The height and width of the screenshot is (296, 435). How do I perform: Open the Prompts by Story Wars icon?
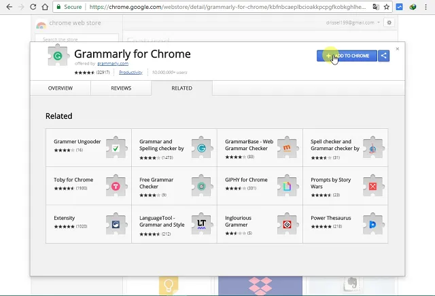372,185
